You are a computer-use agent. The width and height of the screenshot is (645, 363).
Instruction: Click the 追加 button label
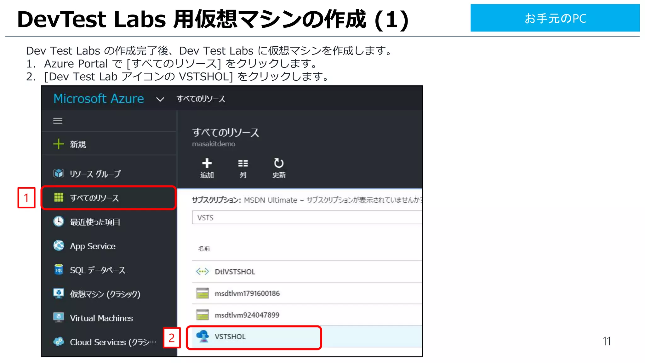207,175
